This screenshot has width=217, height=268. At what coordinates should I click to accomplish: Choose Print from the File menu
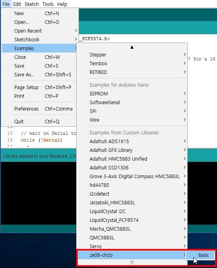click(39, 96)
